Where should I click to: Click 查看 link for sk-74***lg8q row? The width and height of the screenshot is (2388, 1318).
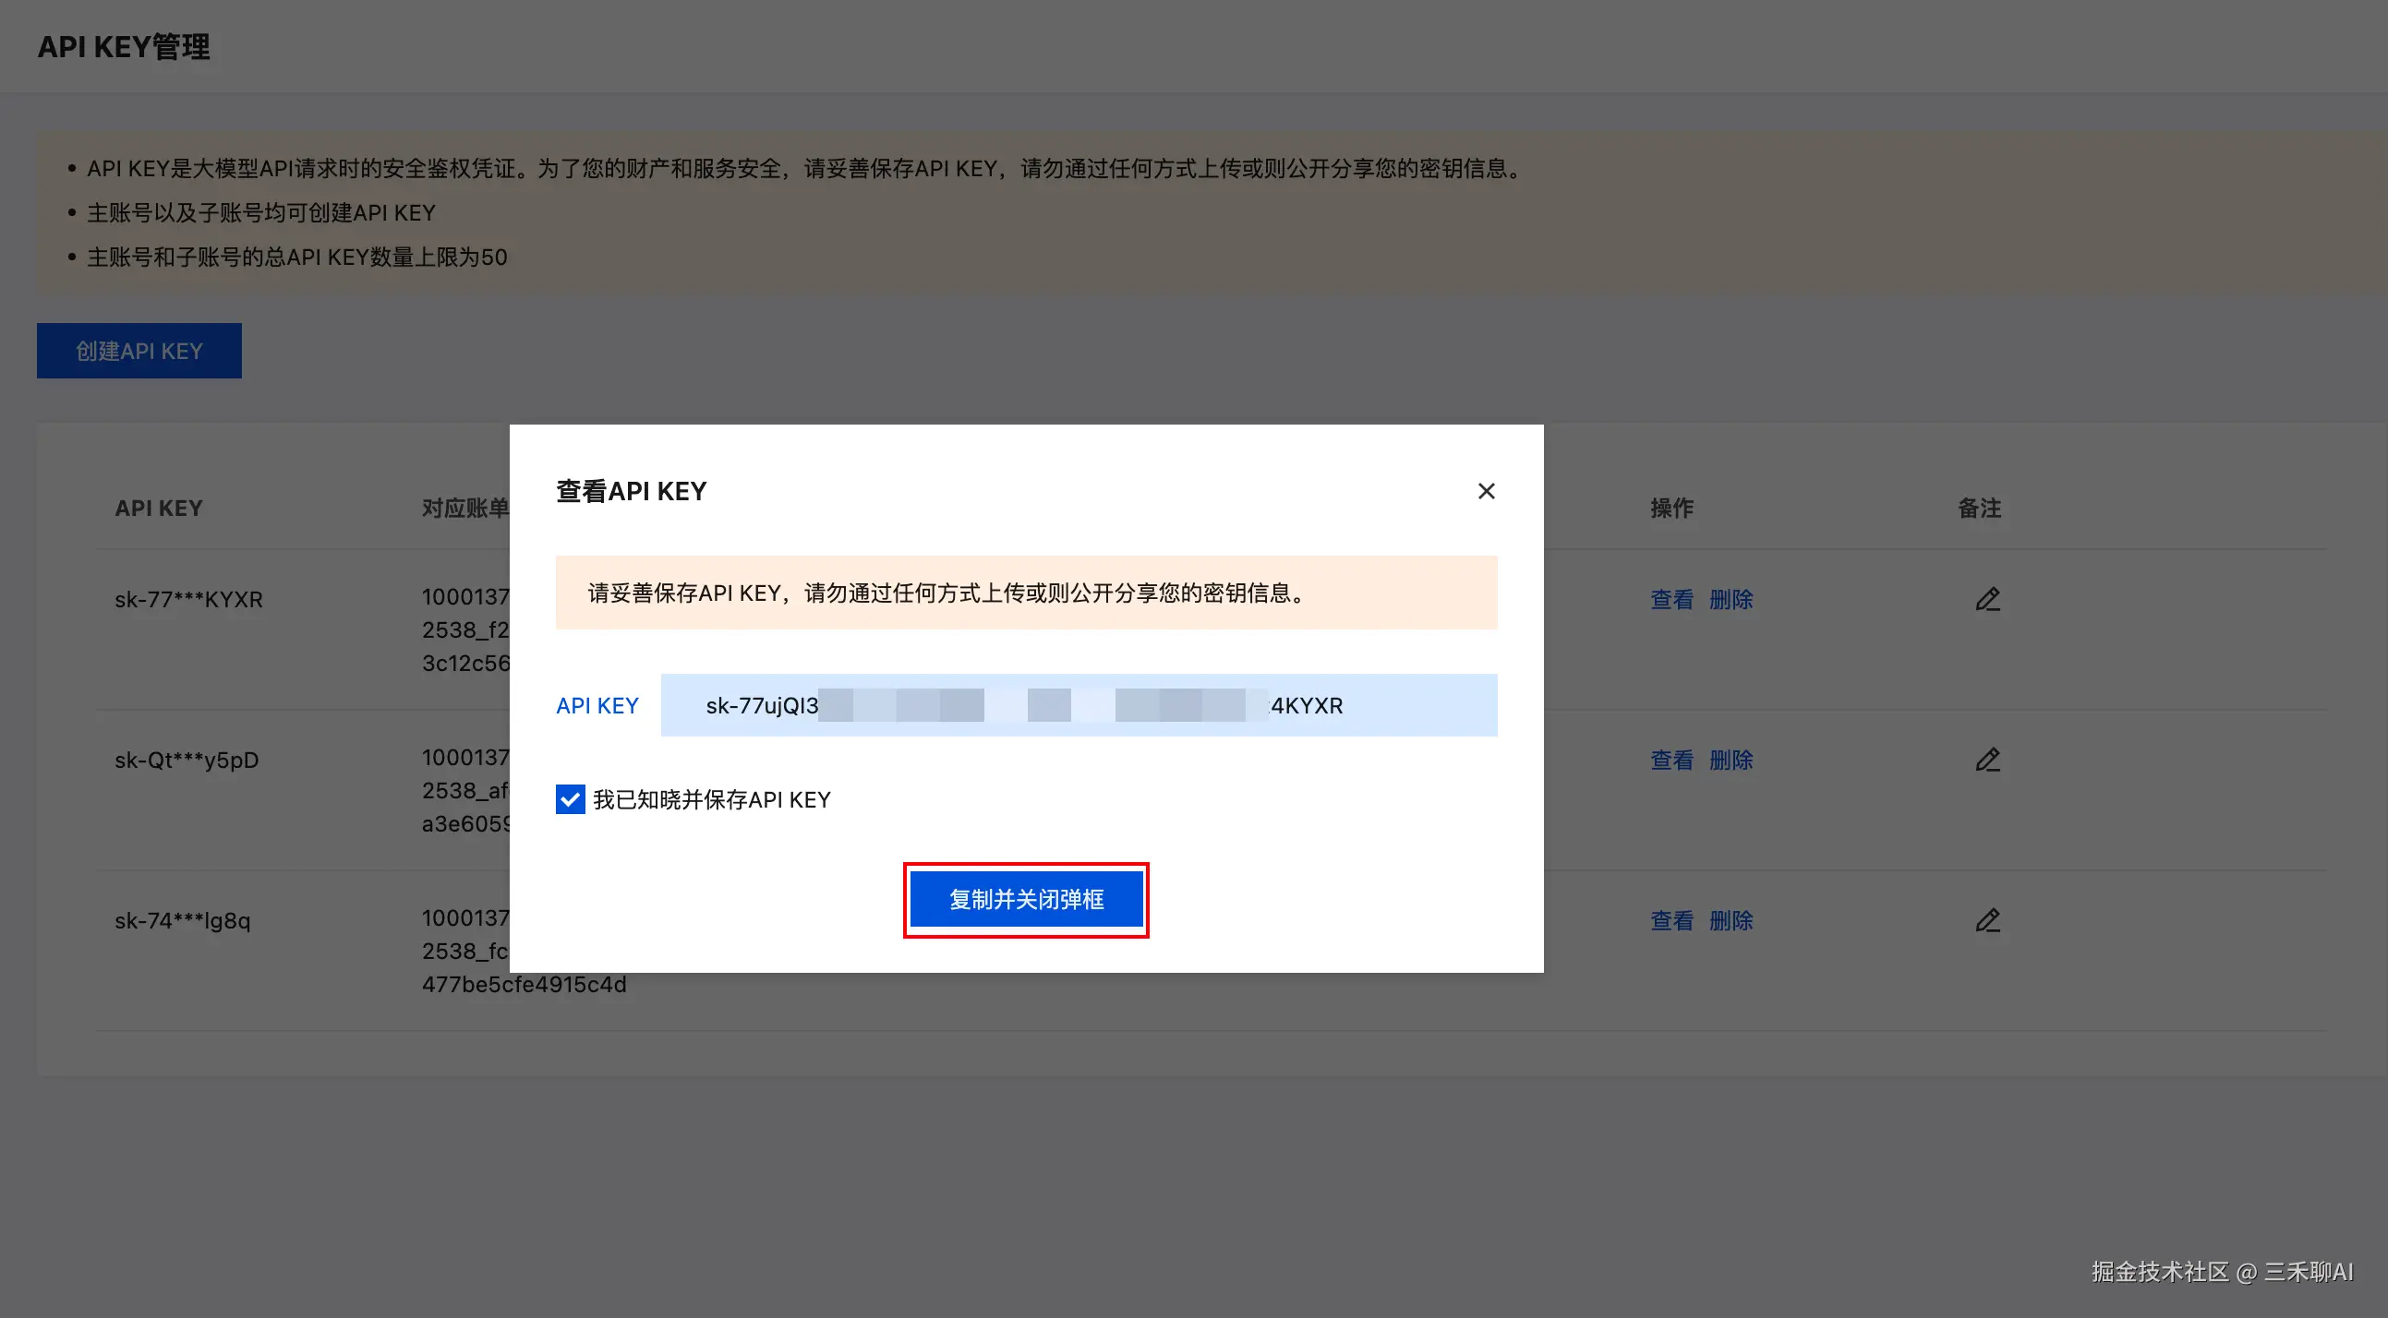tap(1670, 920)
